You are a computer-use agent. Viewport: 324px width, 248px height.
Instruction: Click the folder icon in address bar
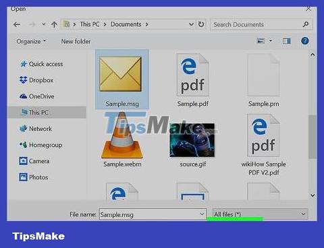66,24
